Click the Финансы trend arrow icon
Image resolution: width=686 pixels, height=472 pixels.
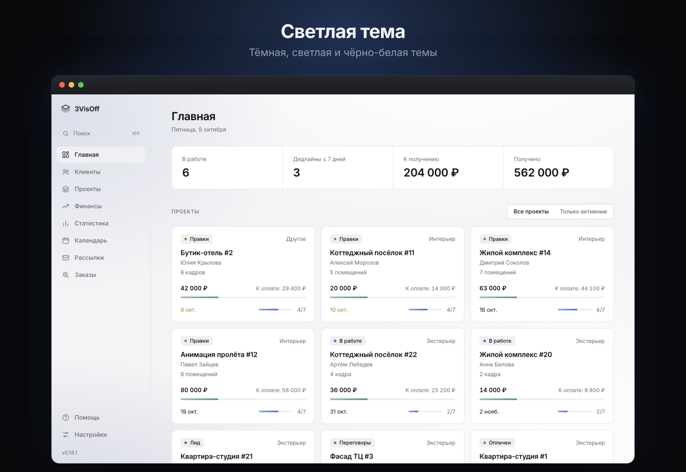tap(66, 206)
